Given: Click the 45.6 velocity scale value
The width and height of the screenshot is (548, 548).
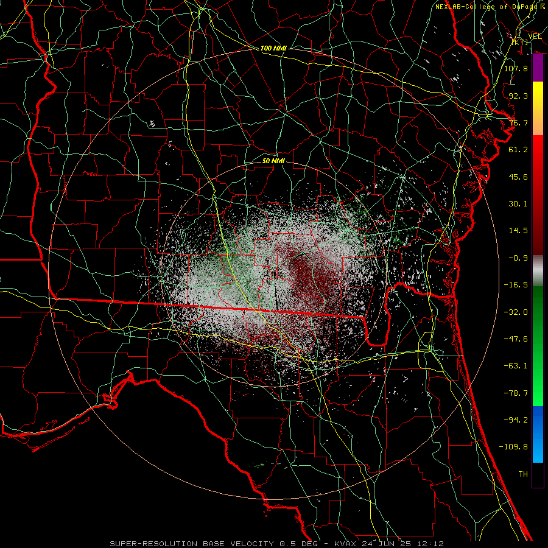Looking at the screenshot, I should click(518, 177).
